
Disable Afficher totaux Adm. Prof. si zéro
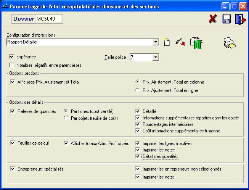point(66,143)
